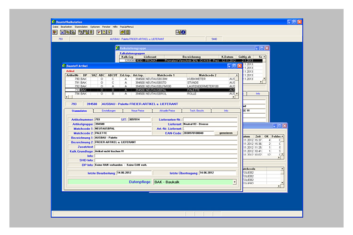Viewport: 353px width, 235px height.
Task: Click the Gültig ab column header
Action: [245, 57]
